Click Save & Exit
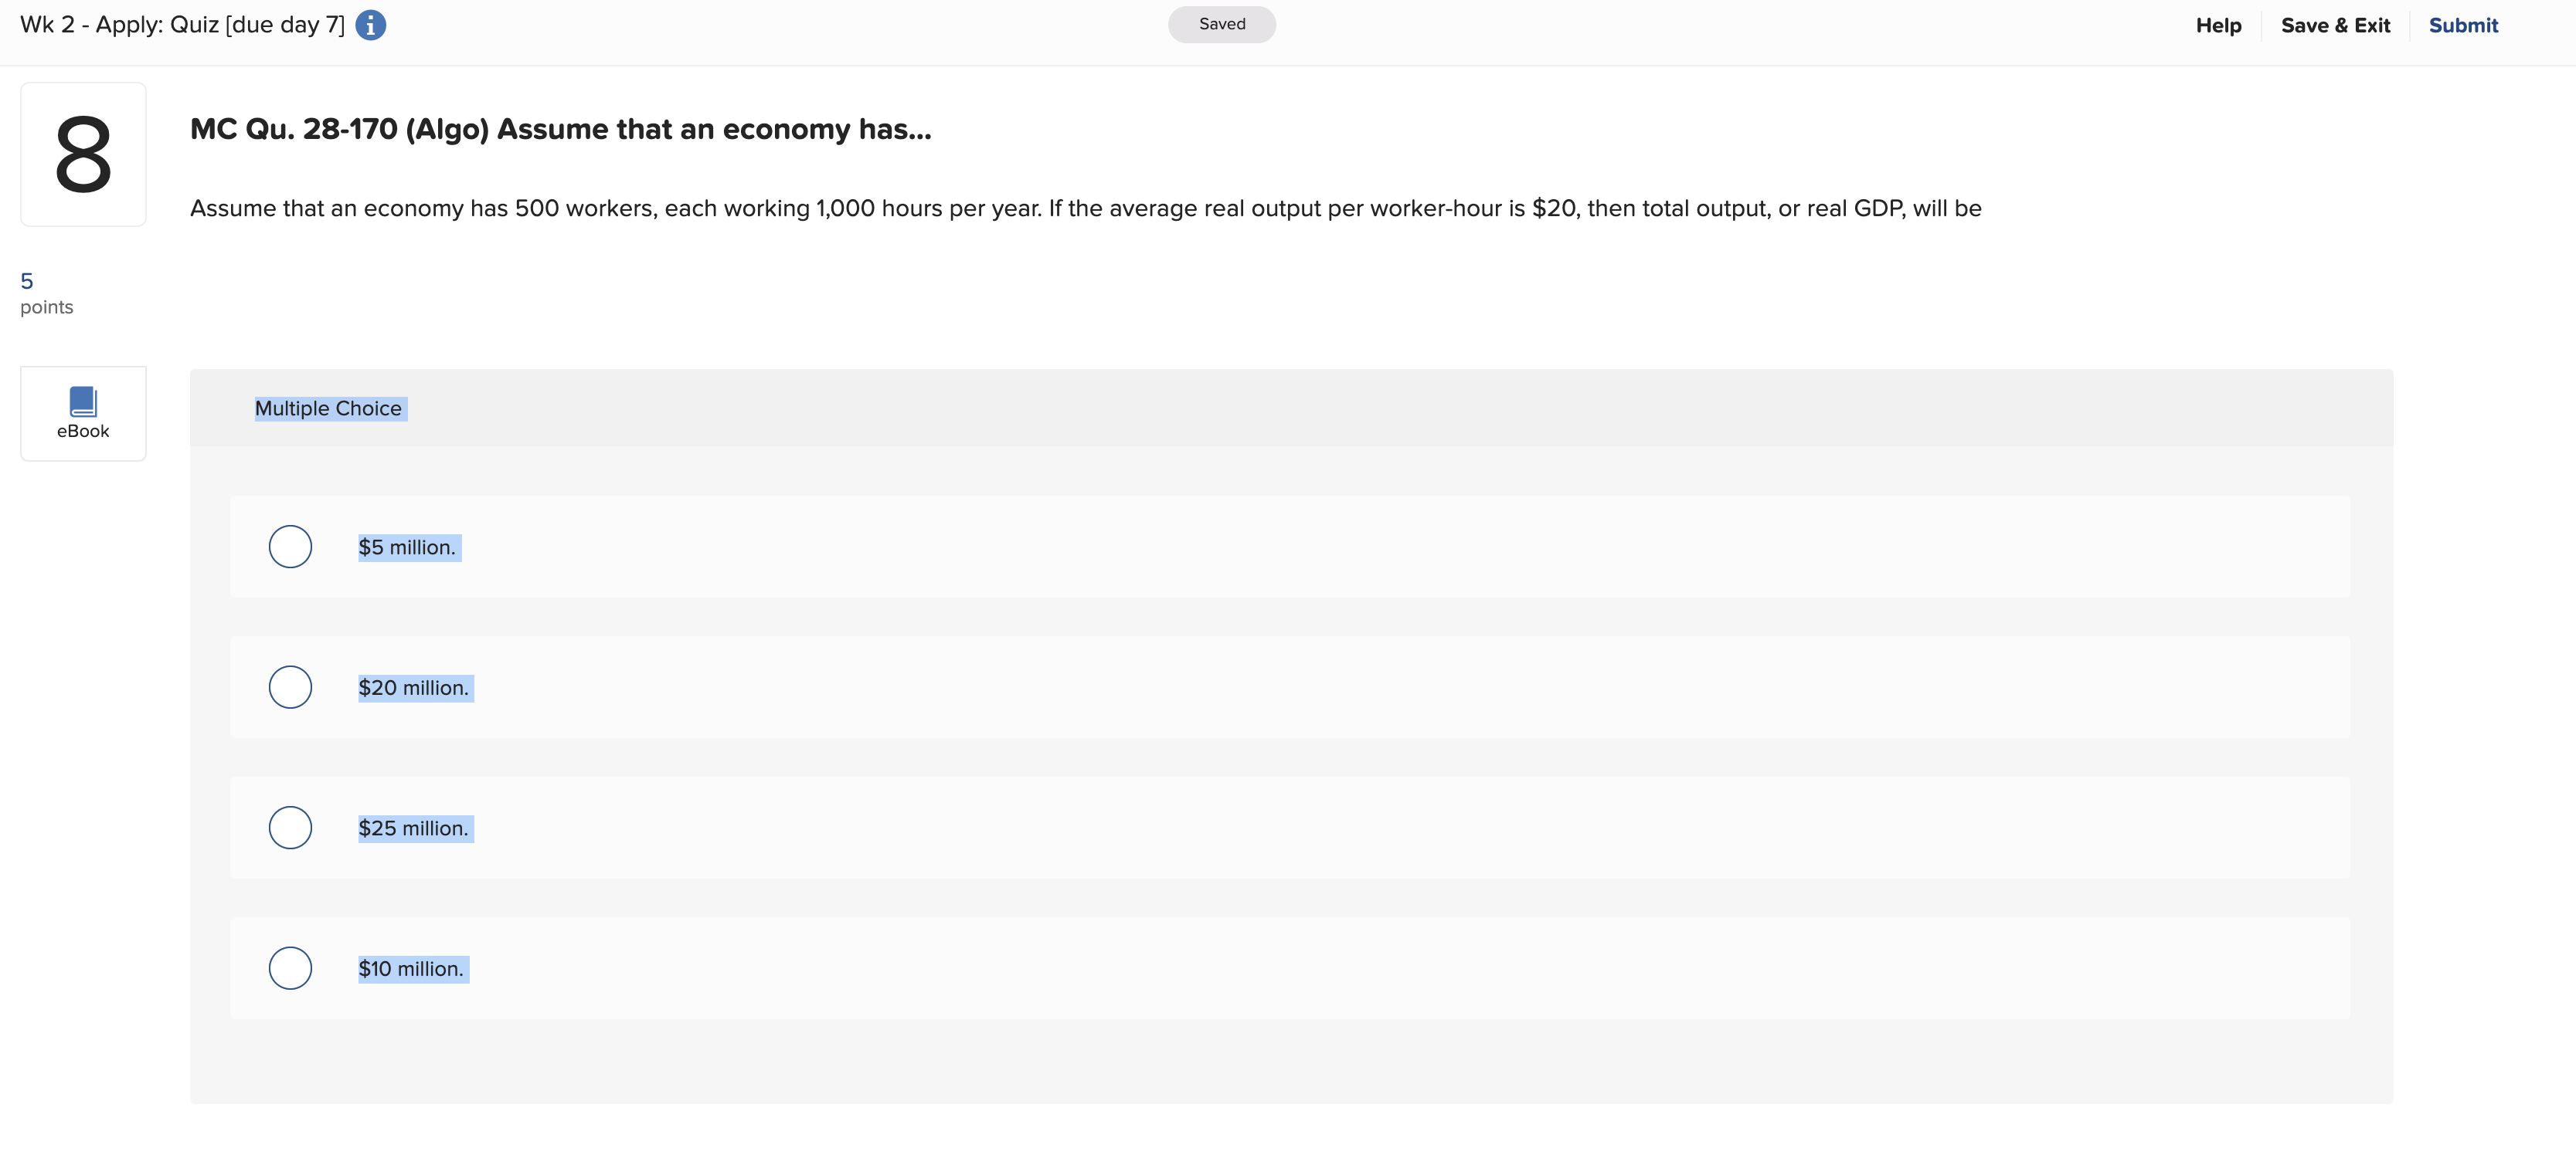Viewport: 2576px width, 1155px height. point(2334,26)
